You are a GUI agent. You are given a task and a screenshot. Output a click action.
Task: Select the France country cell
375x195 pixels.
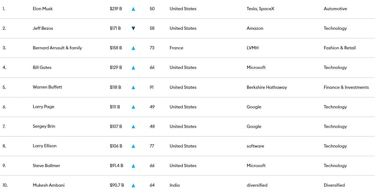point(176,48)
